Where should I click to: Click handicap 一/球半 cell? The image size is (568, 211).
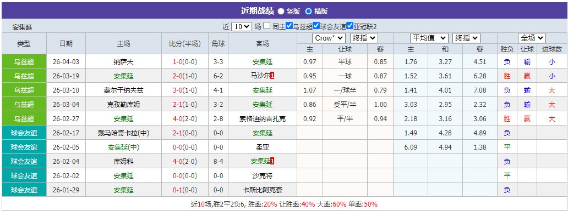pyautogui.click(x=345, y=90)
